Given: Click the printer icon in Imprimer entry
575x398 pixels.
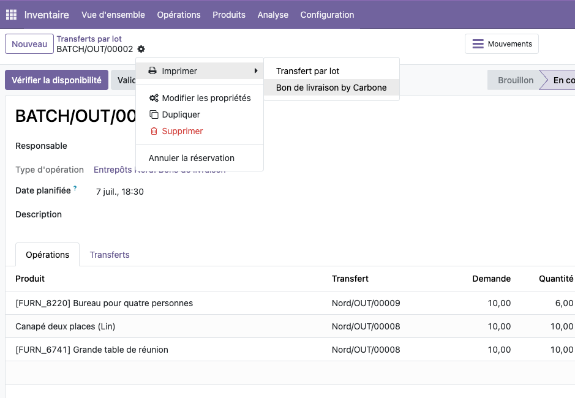Looking at the screenshot, I should pyautogui.click(x=152, y=71).
